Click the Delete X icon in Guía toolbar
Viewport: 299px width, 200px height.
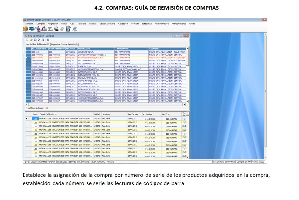(39, 40)
